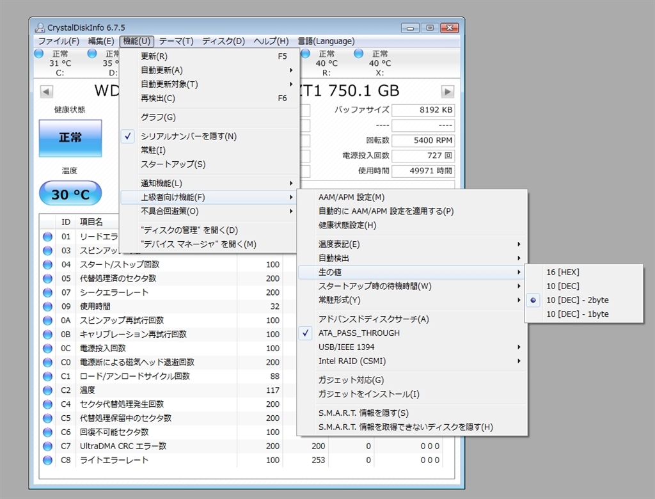This screenshot has height=499, width=655.
Task: Click status orb for C2 温度 row
Action: (47, 390)
